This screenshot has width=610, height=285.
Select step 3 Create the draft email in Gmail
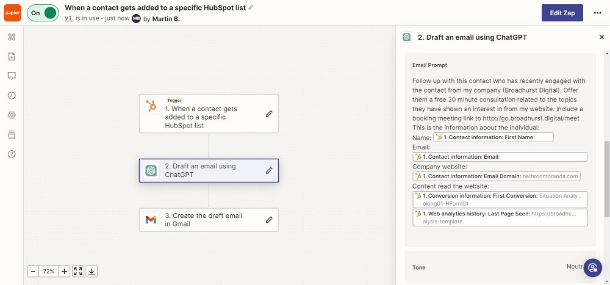[209, 220]
